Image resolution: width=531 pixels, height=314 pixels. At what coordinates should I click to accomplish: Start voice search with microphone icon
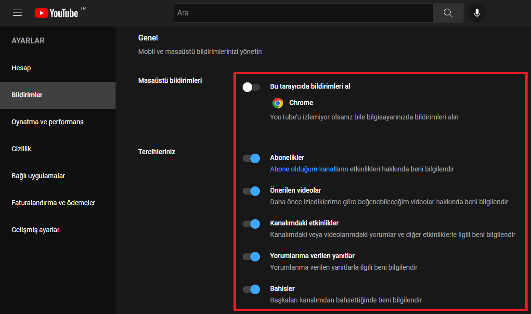click(x=477, y=13)
